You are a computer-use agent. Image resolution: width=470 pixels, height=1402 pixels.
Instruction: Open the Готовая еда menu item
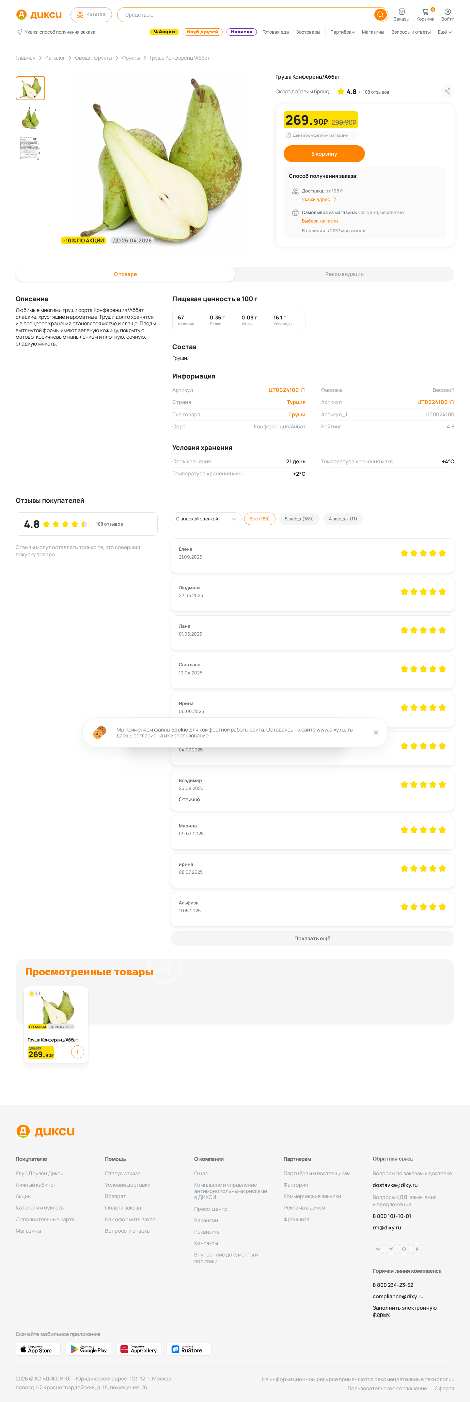(x=275, y=32)
